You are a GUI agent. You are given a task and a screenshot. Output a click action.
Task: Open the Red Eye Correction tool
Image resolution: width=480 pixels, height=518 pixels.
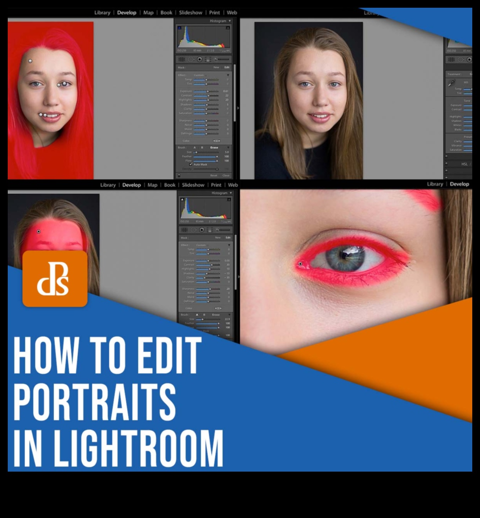click(199, 59)
